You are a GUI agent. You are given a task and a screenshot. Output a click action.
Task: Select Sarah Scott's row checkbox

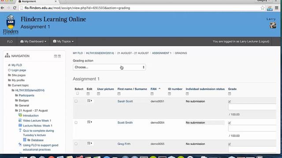(76, 101)
